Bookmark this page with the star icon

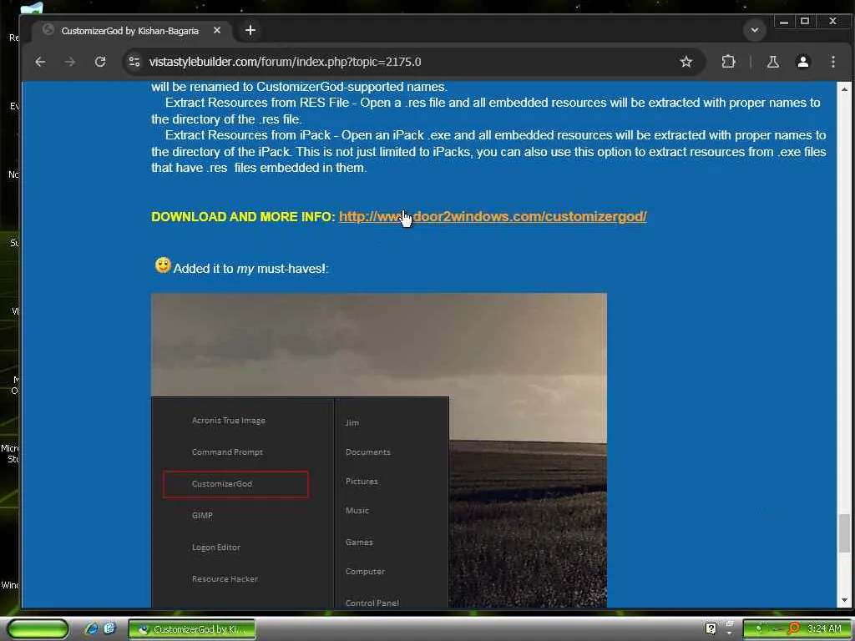(686, 62)
